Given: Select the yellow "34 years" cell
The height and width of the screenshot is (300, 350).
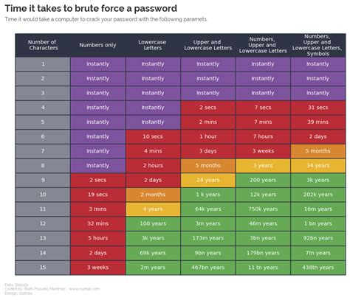Looking at the screenshot, I should 318,166.
